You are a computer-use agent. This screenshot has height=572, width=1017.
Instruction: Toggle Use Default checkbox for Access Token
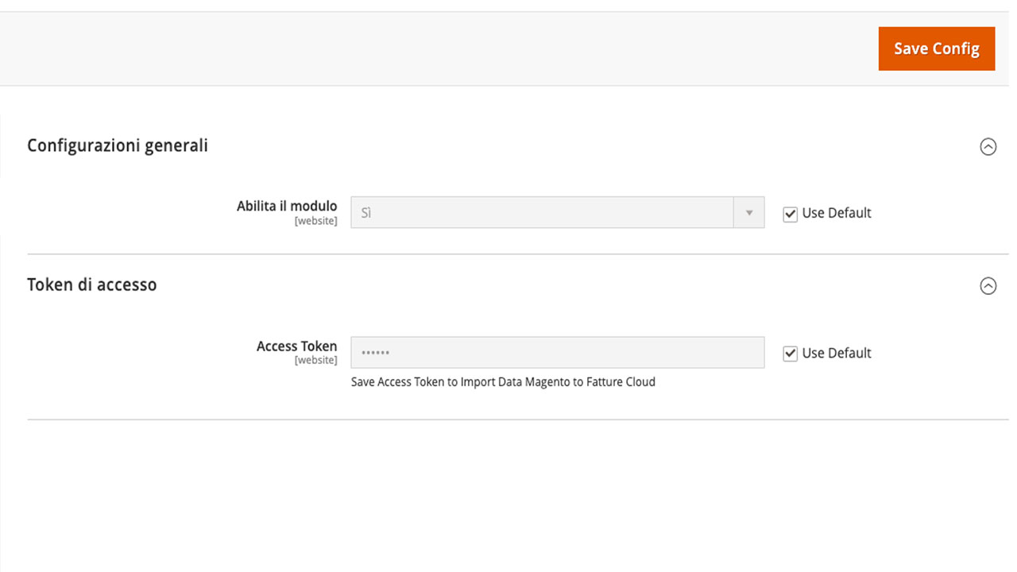(x=790, y=354)
